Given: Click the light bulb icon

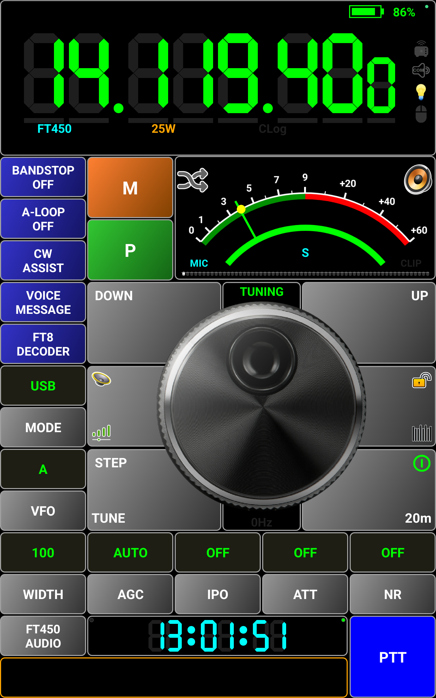Looking at the screenshot, I should pos(421,92).
